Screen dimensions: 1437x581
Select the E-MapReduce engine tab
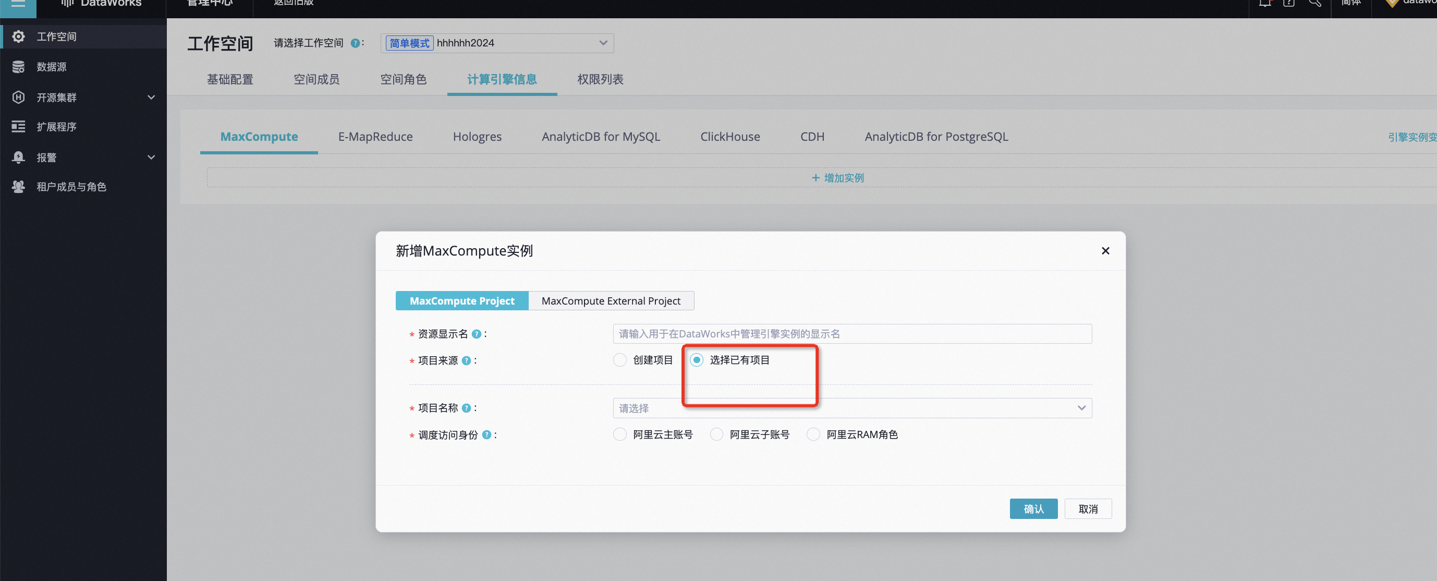pyautogui.click(x=375, y=137)
